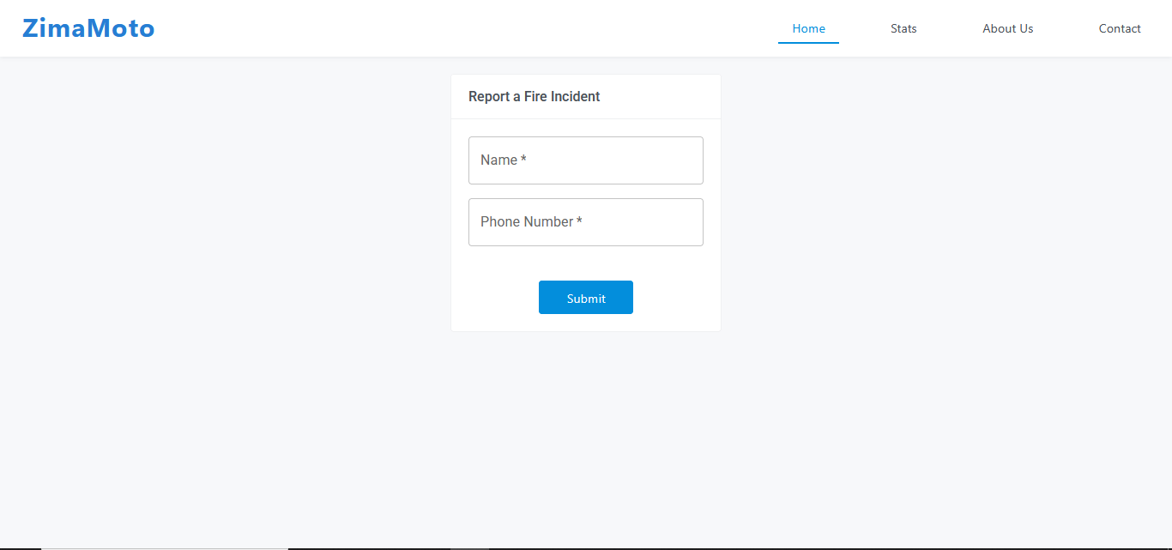Open the Home navigation tab
The image size is (1172, 550).
[x=808, y=28]
